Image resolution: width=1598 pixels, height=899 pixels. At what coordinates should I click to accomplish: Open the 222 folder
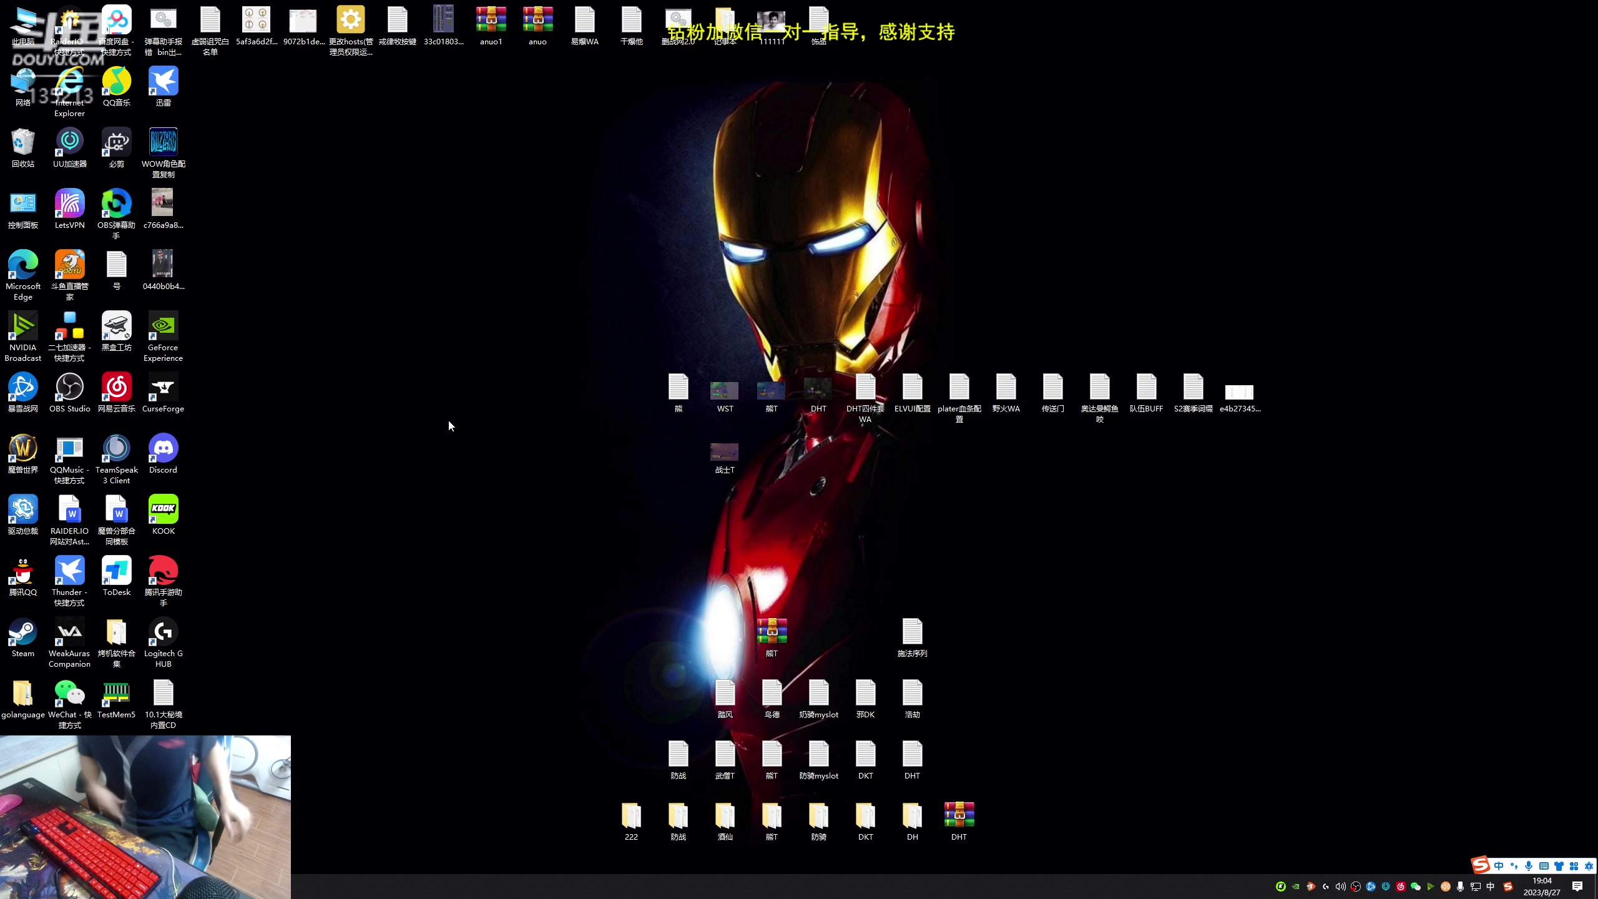tap(631, 822)
